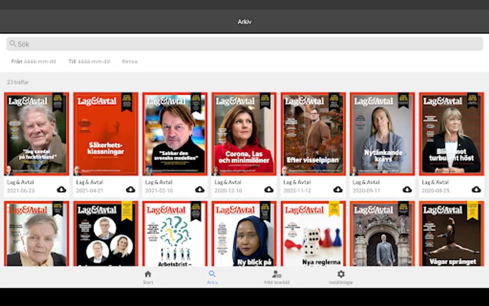Screen dimensions: 489x306
Task: Open the Efter visselpipan cover
Action: 313,134
